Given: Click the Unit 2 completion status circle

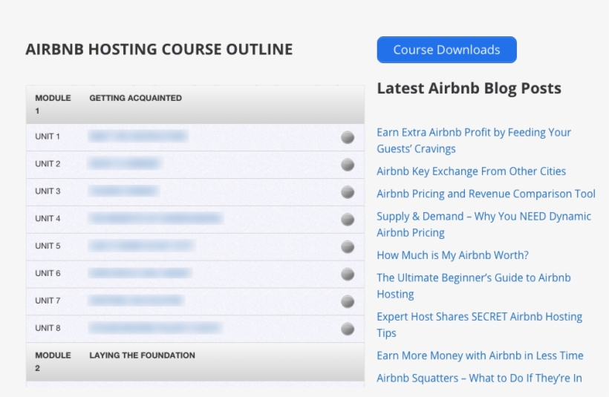Looking at the screenshot, I should point(348,165).
